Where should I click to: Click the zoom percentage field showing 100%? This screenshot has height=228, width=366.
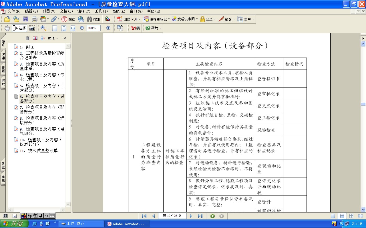pyautogui.click(x=93, y=28)
